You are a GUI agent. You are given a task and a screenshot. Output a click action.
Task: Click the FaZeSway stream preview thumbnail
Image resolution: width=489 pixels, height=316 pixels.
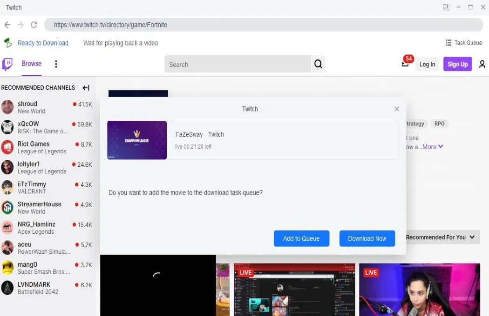(x=137, y=140)
